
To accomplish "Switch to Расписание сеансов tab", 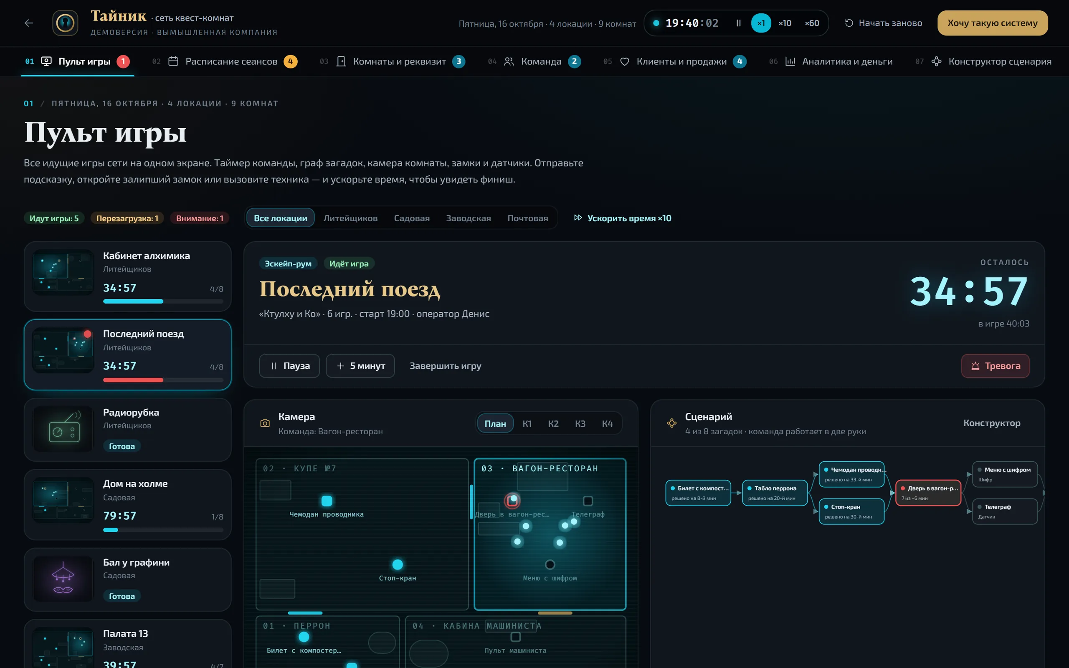I will tap(225, 61).
